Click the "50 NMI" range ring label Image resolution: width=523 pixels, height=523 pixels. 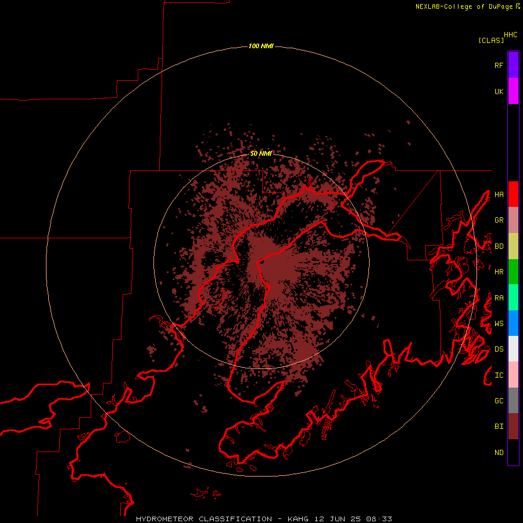(x=261, y=153)
